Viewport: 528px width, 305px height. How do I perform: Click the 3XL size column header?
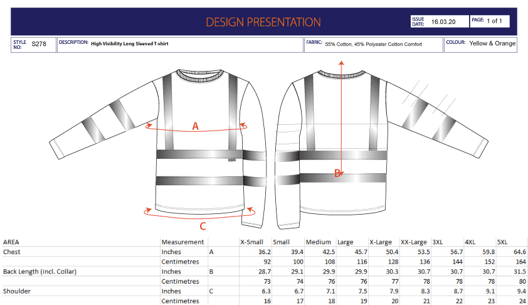tap(438, 242)
